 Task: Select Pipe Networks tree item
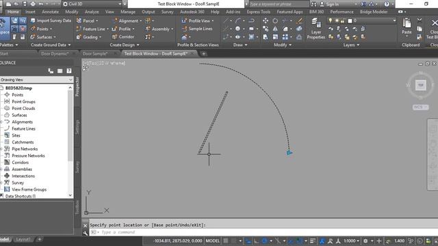click(x=25, y=149)
